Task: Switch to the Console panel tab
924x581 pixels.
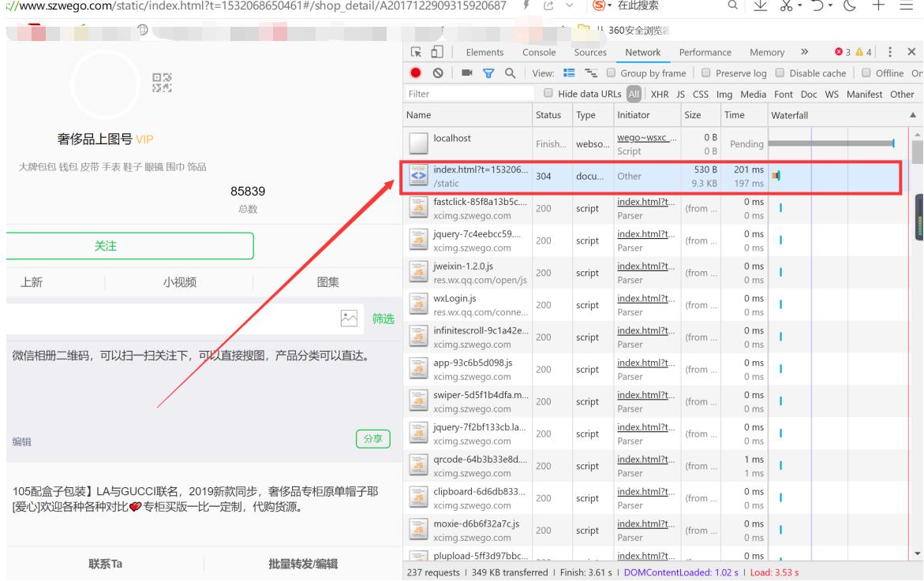Action: point(539,52)
